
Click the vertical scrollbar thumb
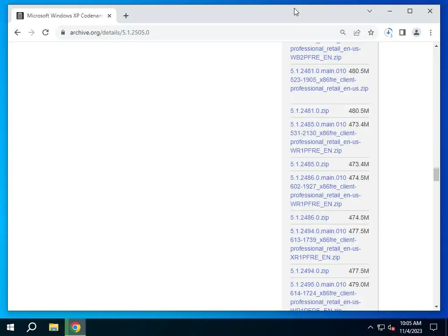point(436,174)
